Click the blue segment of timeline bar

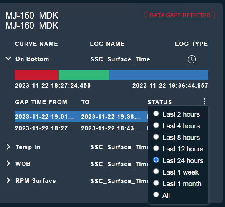(159, 75)
